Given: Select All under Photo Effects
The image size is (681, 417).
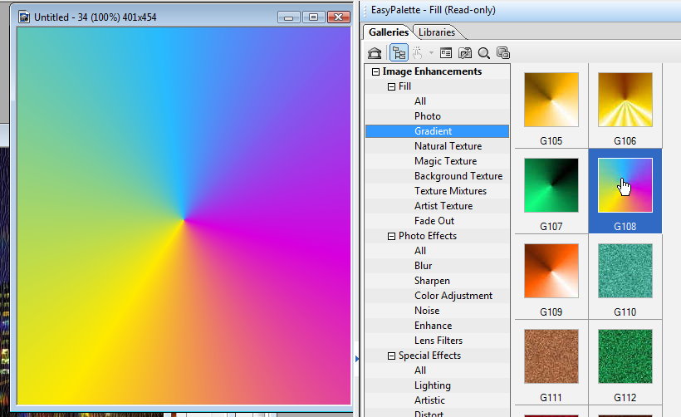Looking at the screenshot, I should pos(420,251).
